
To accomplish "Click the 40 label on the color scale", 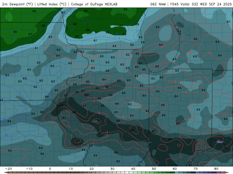I will [x=133, y=169].
